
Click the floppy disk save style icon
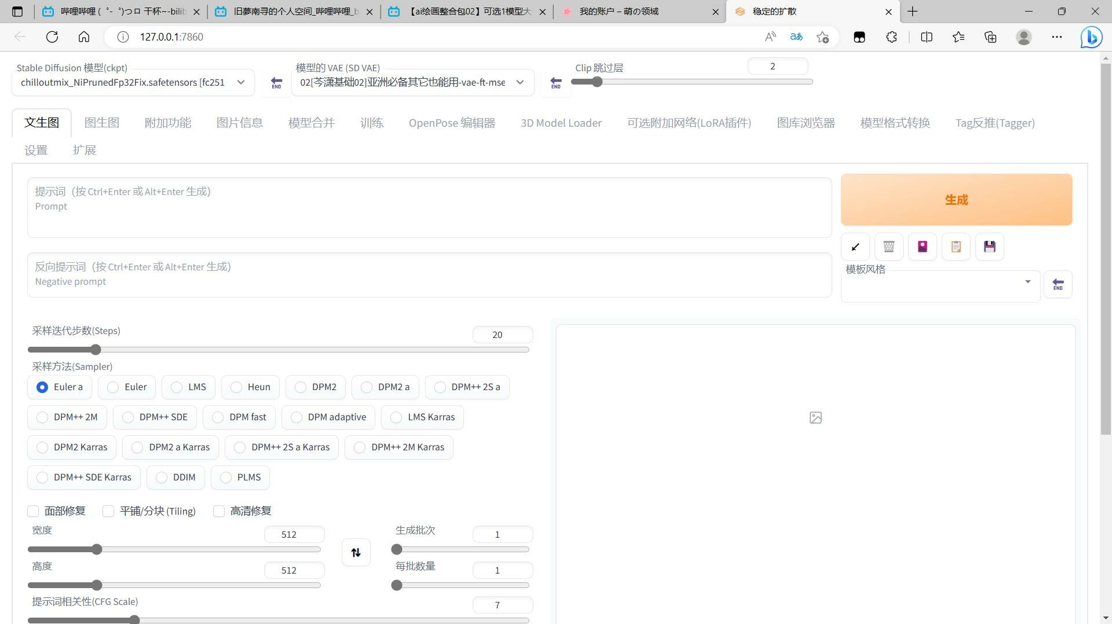[x=989, y=247]
